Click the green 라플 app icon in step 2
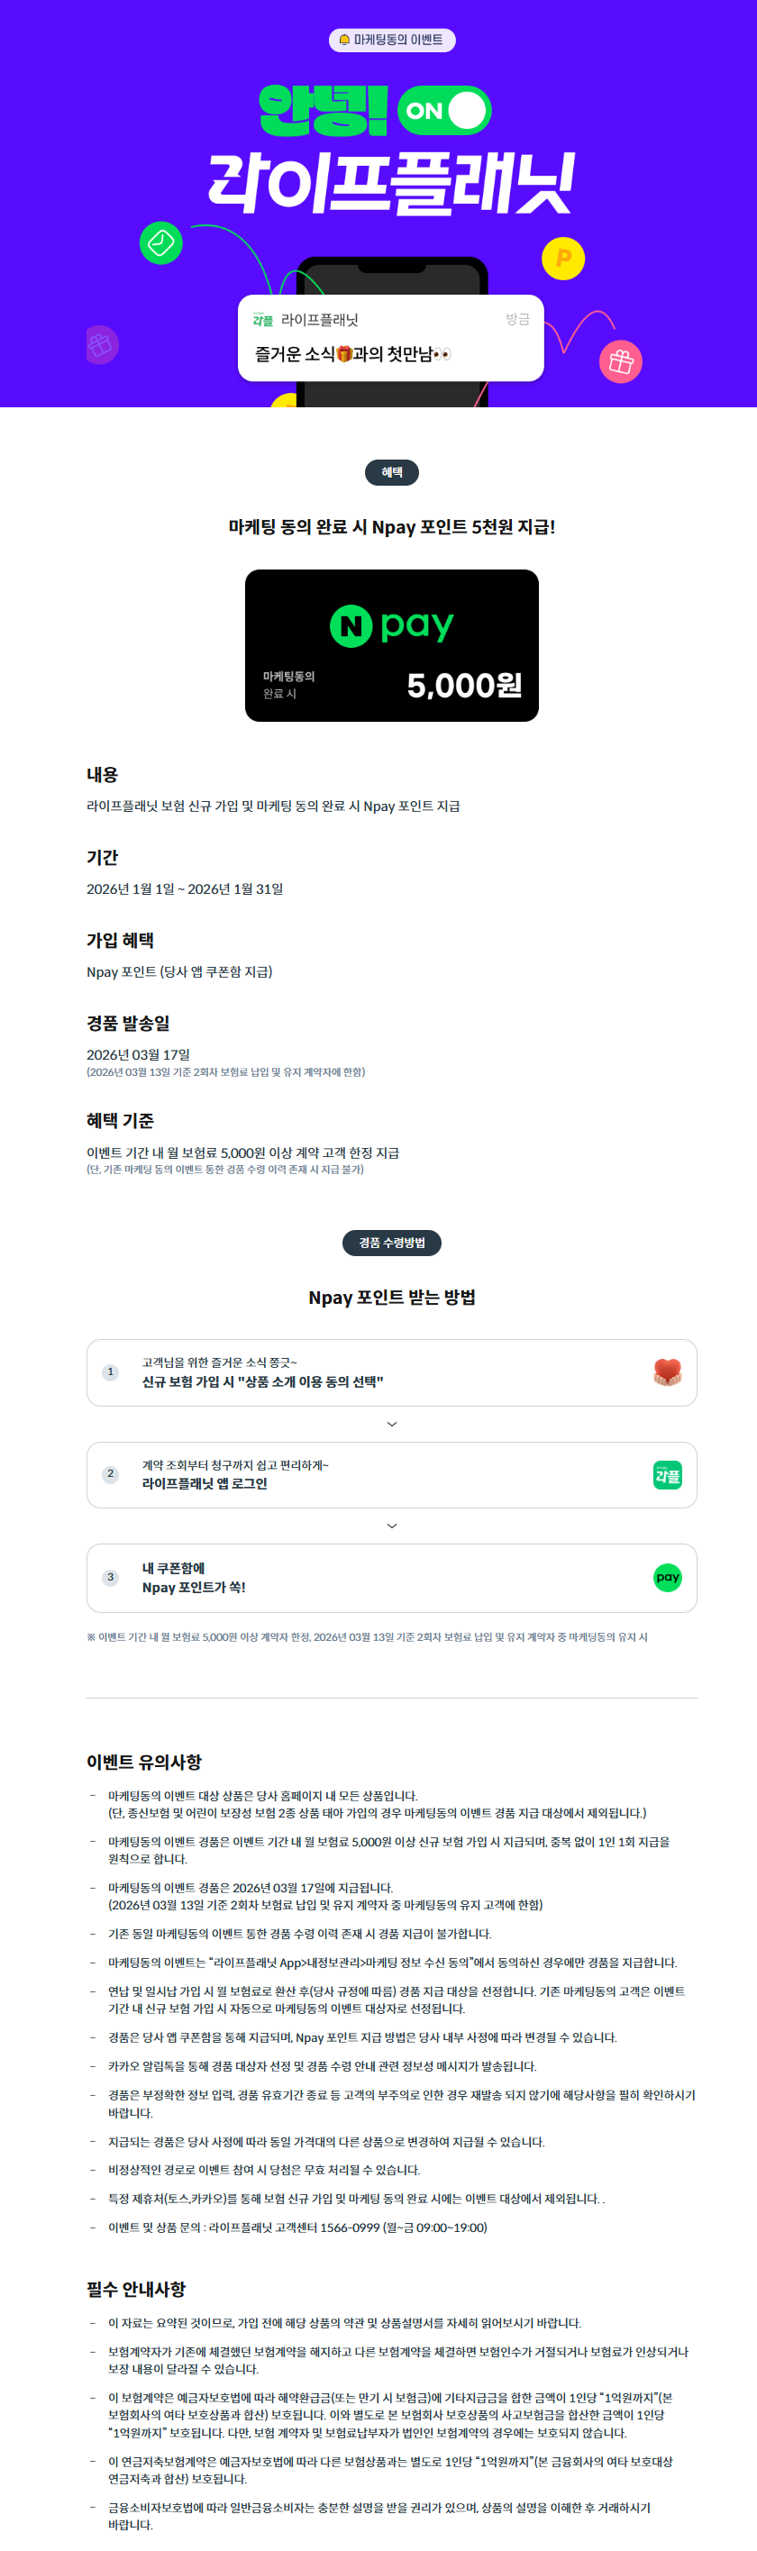Image resolution: width=757 pixels, height=2551 pixels. click(x=667, y=1474)
